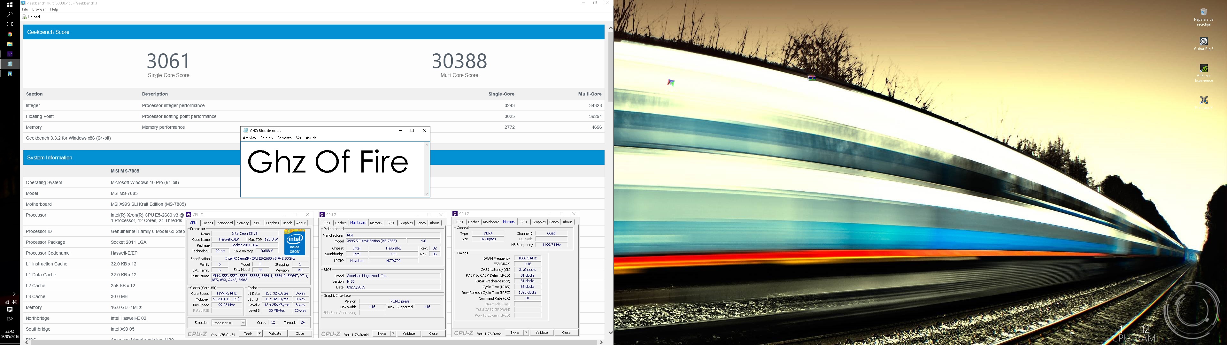Select Bench tab in right CPU-Z window
1227x345 pixels.
coord(554,222)
